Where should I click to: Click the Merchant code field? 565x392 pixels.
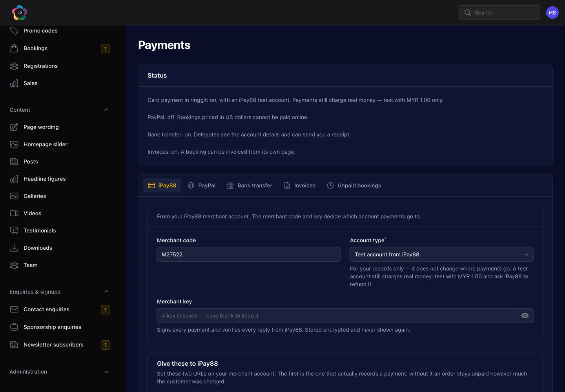click(x=249, y=254)
